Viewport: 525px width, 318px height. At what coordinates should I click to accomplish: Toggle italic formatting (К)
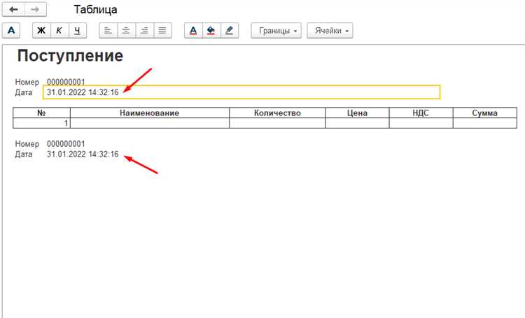point(59,31)
